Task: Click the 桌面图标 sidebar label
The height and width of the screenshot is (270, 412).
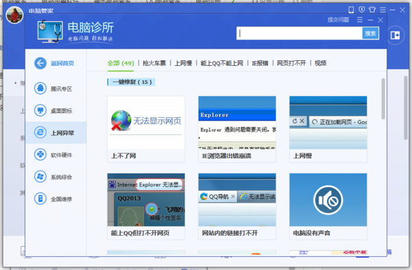Action: coord(61,111)
